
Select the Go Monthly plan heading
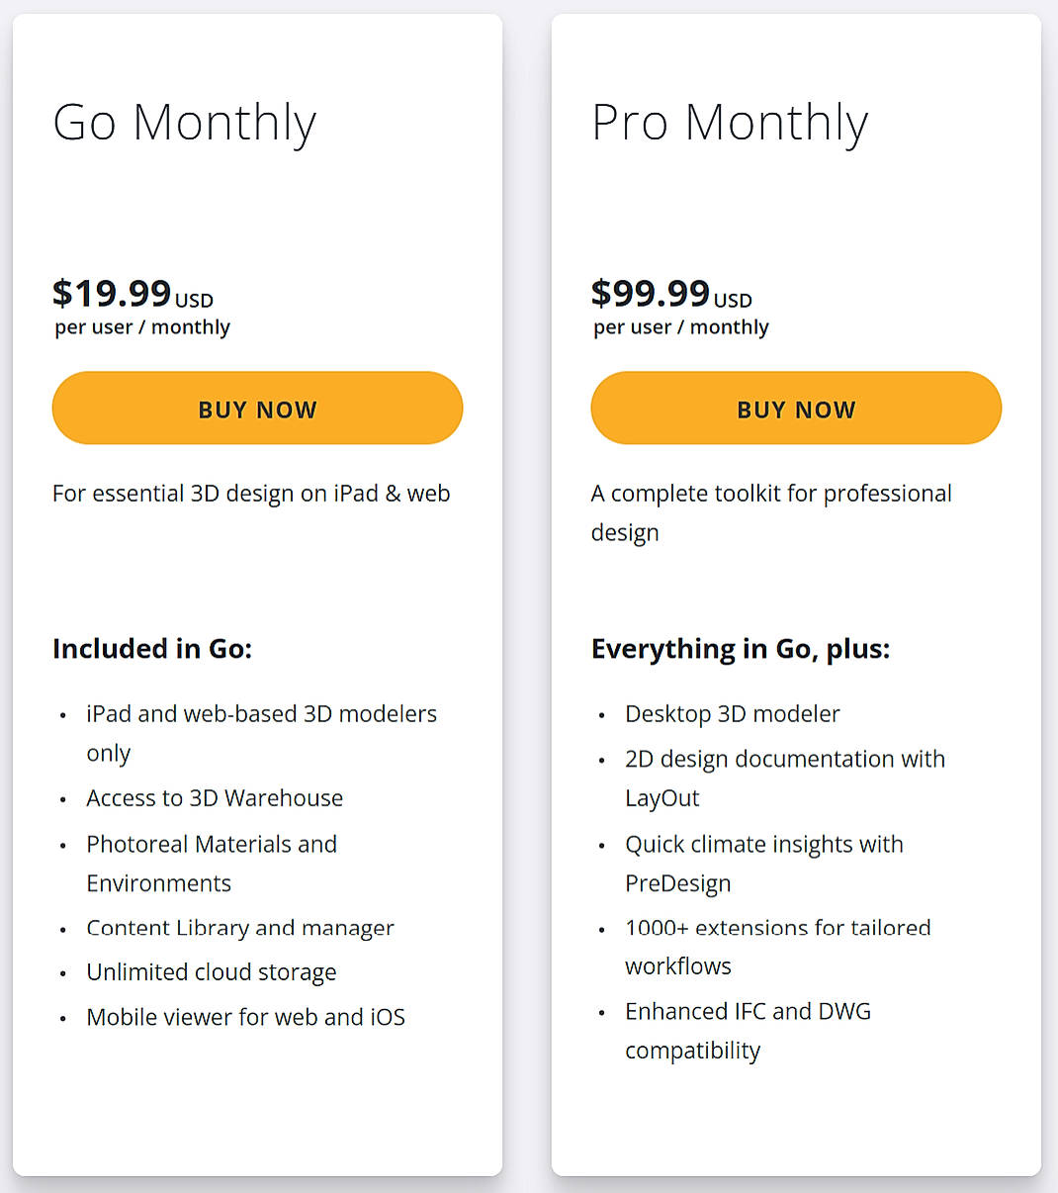[184, 122]
